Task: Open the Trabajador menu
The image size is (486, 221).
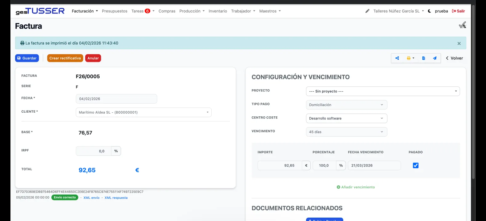Action: point(243,11)
